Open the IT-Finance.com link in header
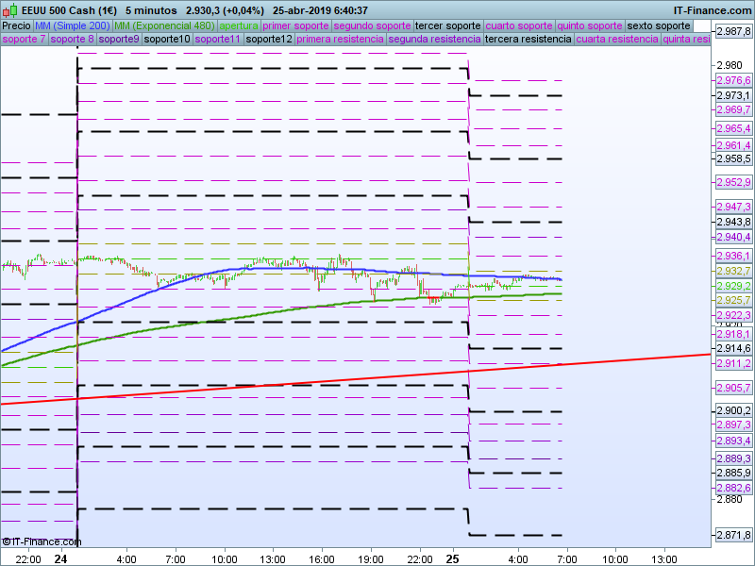755x566 pixels. click(x=713, y=10)
